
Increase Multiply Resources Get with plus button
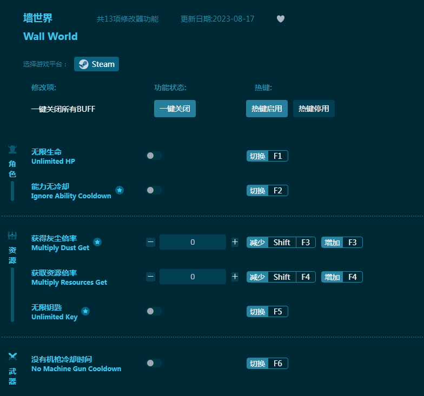[x=235, y=277]
